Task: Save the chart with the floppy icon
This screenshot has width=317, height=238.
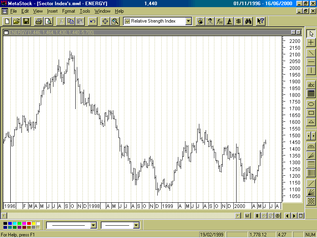Action: point(26,21)
